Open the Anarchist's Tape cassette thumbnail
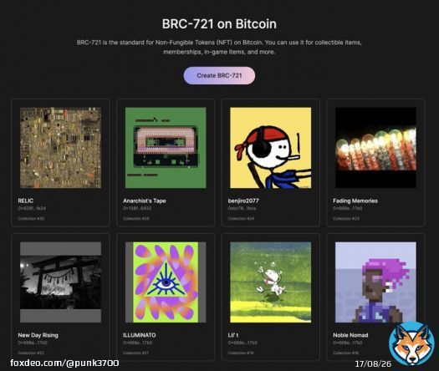The image size is (439, 371). [x=166, y=148]
